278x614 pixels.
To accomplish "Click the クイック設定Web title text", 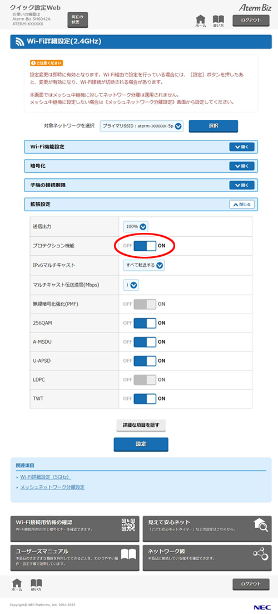I will 35,8.
